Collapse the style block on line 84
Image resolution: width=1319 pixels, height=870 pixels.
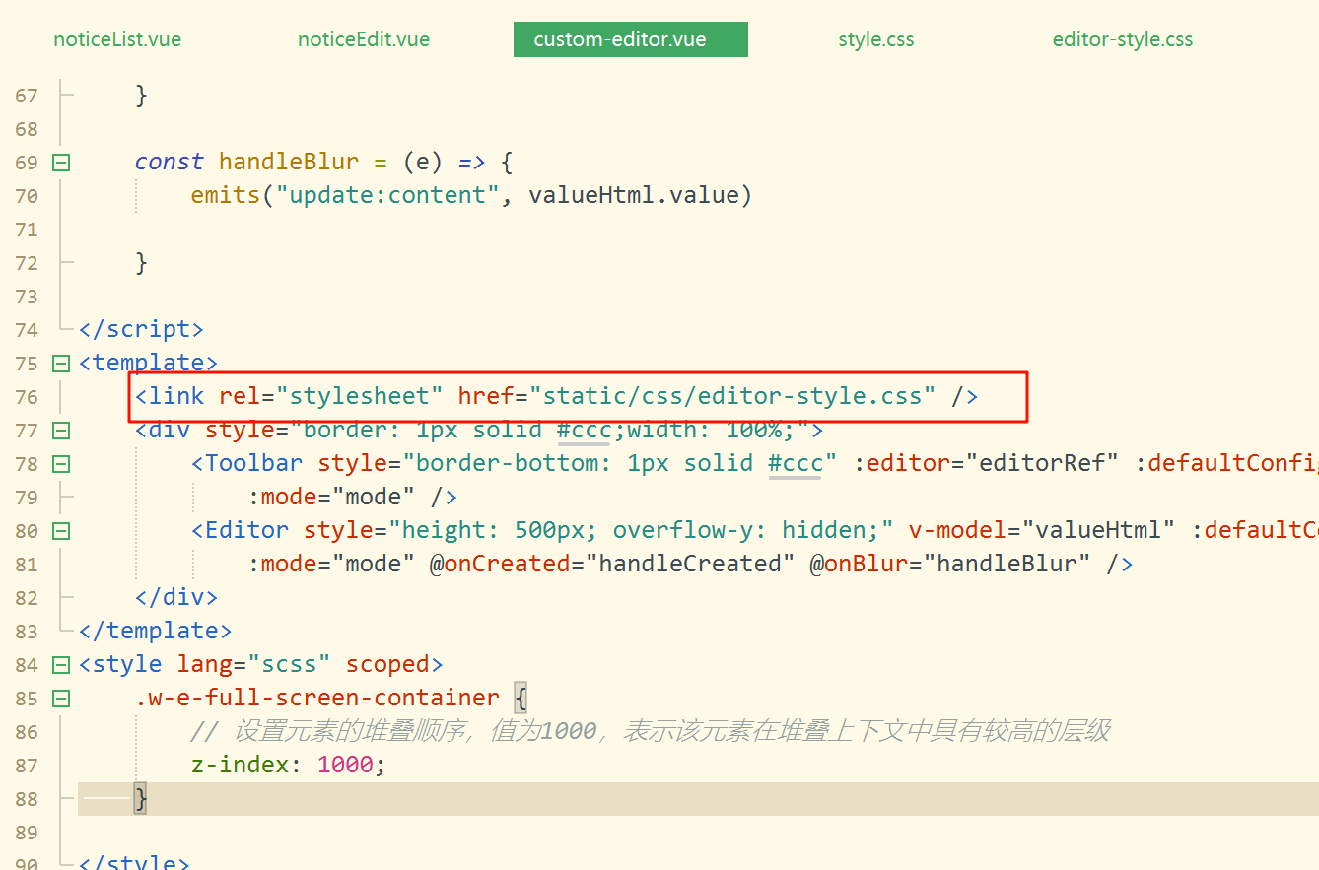(61, 665)
